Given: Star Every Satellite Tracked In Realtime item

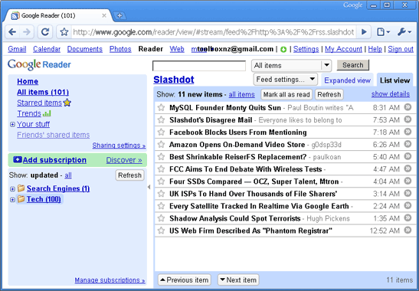Looking at the screenshot, I should click(x=161, y=206).
